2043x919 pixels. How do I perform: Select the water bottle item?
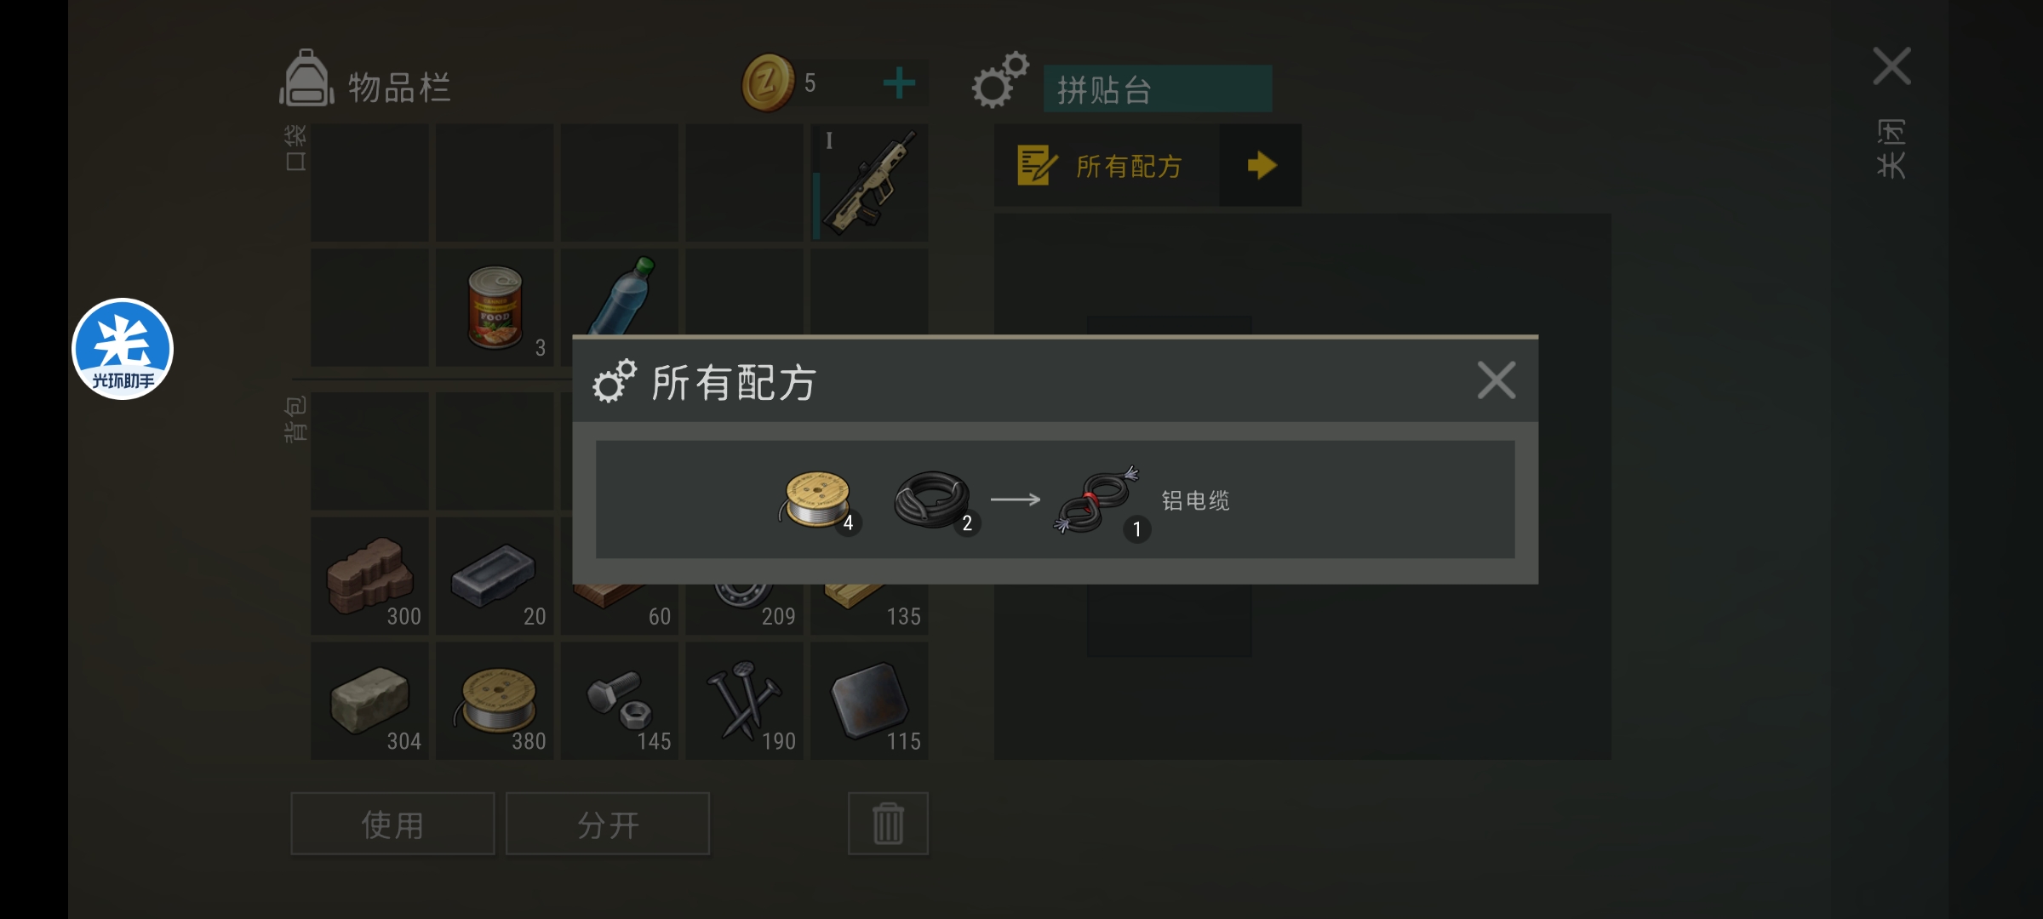click(x=620, y=294)
